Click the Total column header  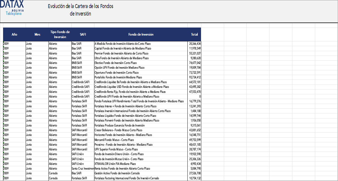194,34
